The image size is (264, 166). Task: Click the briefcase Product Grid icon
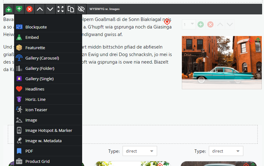19,162
